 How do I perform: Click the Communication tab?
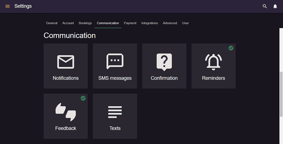pyautogui.click(x=108, y=23)
